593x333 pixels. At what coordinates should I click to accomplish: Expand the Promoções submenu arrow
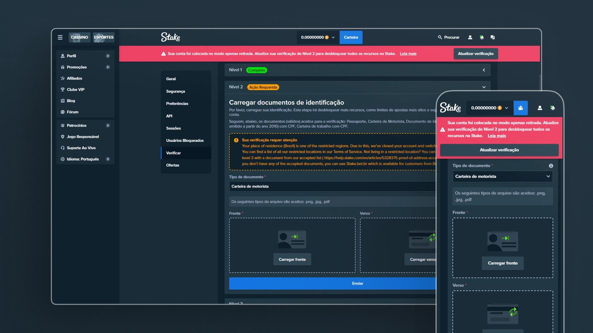108,67
